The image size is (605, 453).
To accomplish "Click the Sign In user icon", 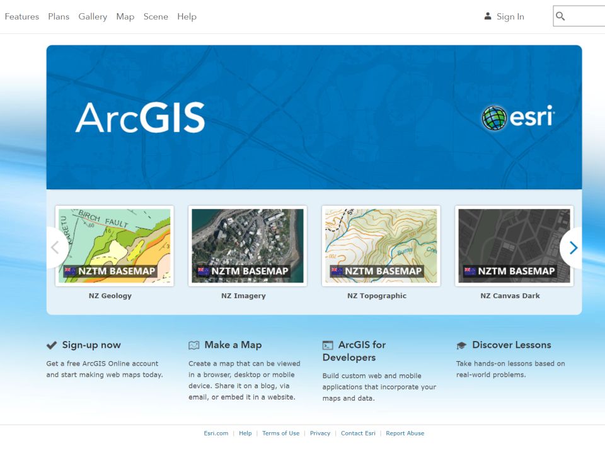I will [487, 16].
